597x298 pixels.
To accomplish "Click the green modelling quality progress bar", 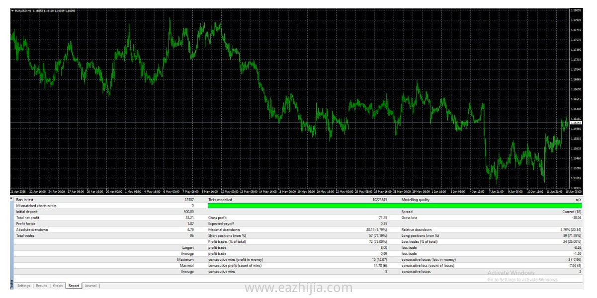I will (x=395, y=206).
